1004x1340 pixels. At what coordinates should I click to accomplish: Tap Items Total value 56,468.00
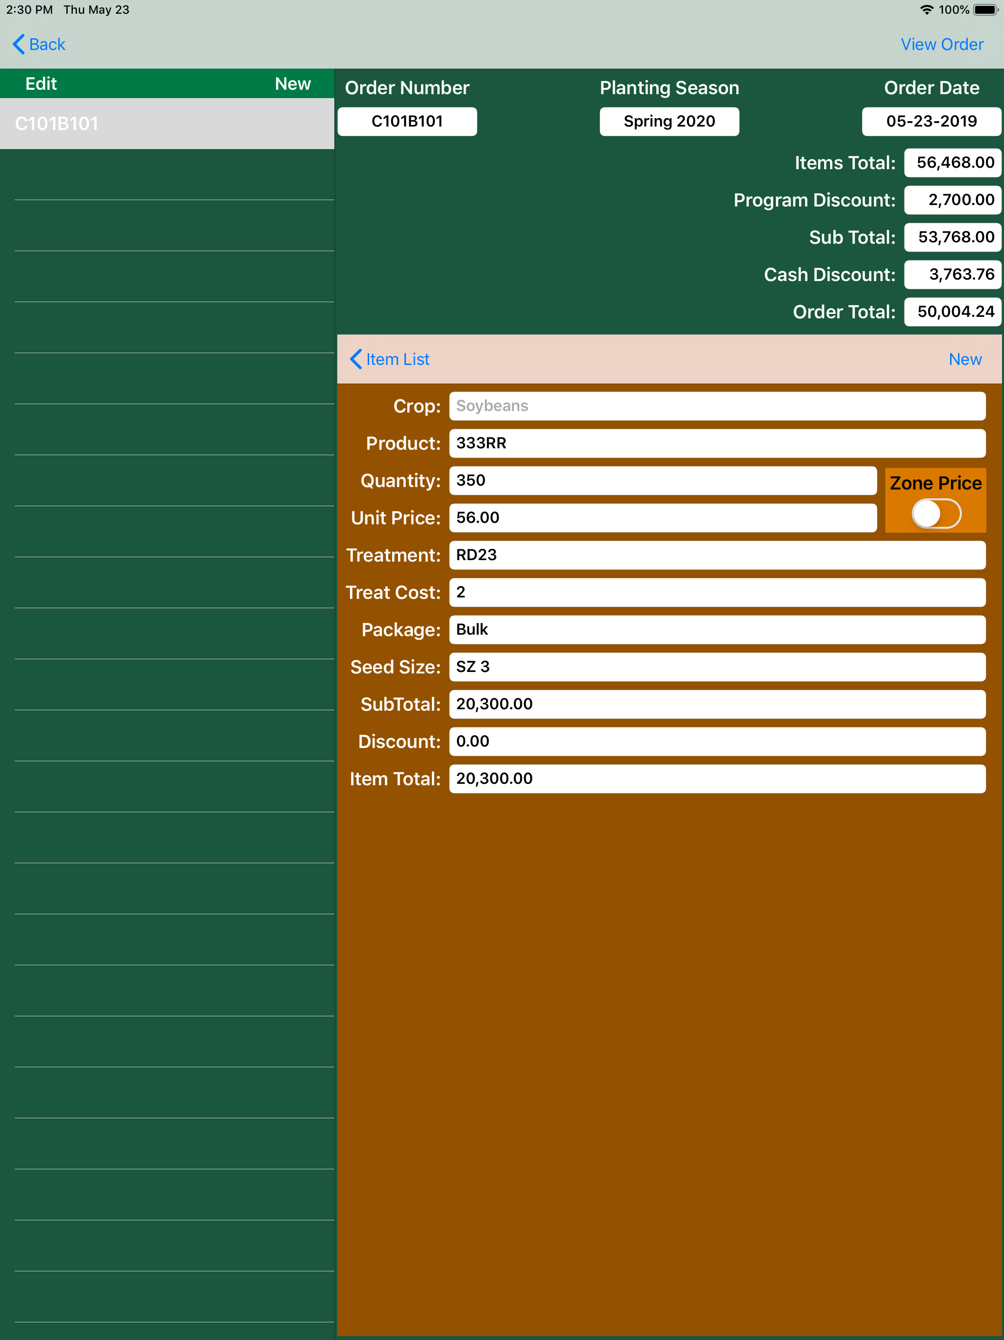tap(953, 162)
